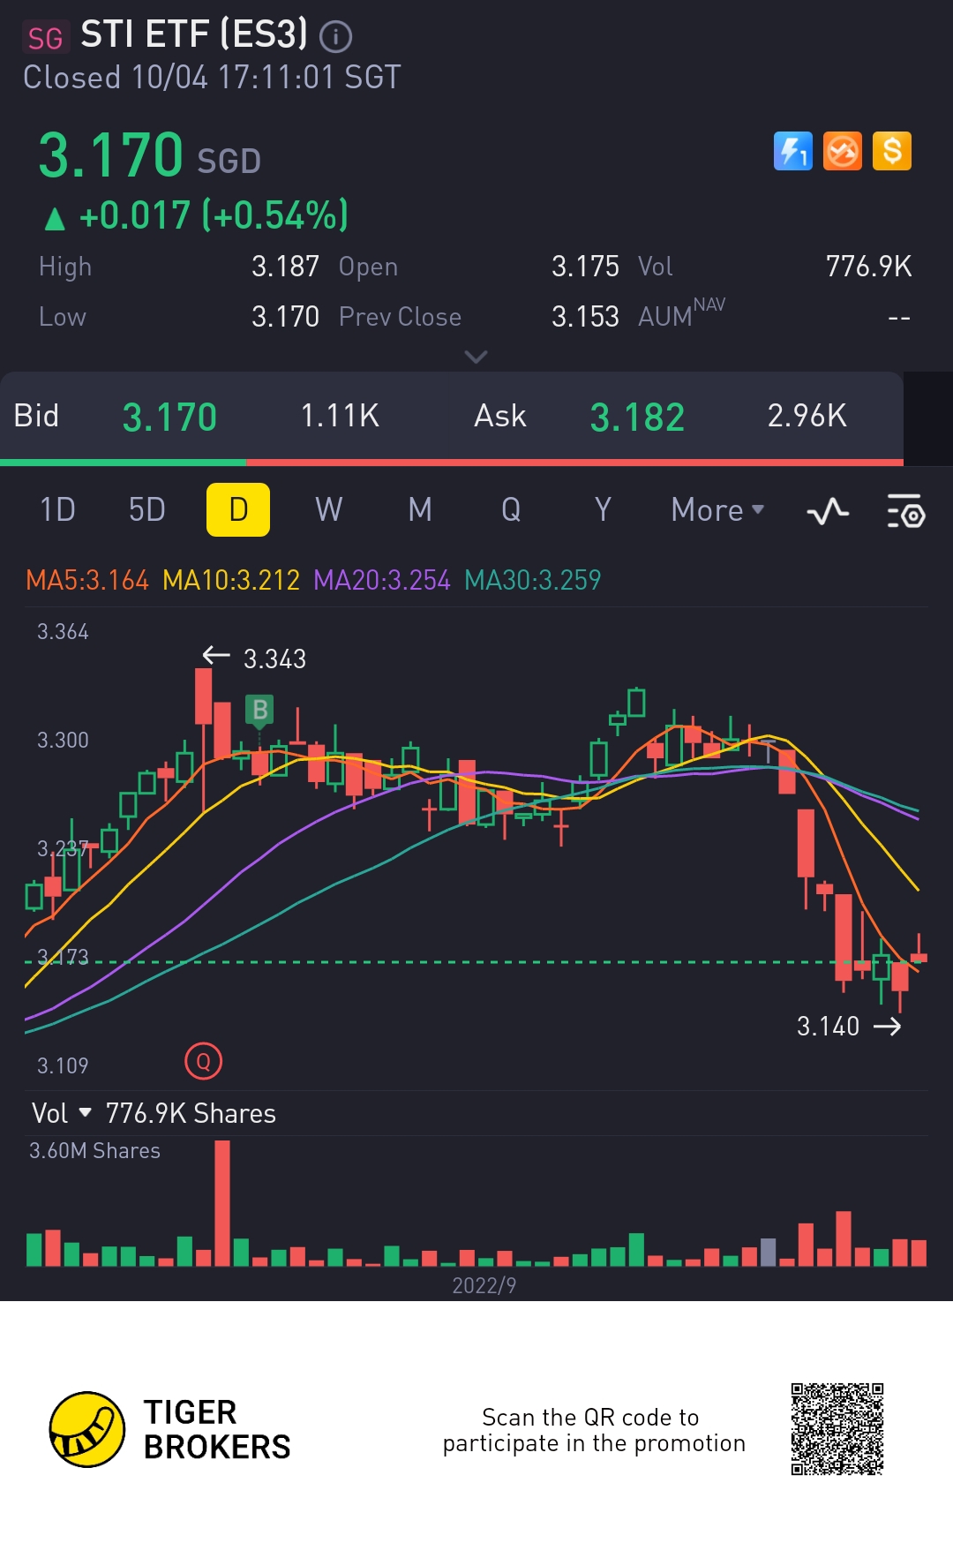
Task: Select the monthly M period
Action: coord(420,509)
